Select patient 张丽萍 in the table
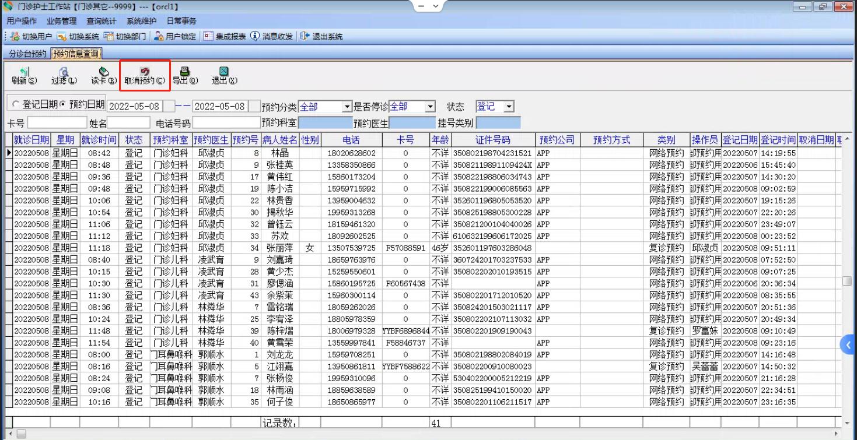857x440 pixels. 280,248
